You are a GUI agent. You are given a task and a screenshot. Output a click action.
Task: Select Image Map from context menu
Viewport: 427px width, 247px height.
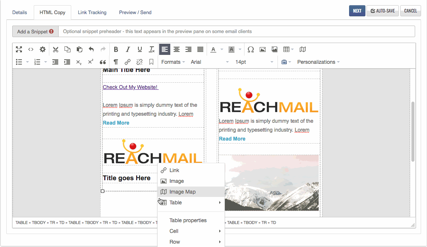pyautogui.click(x=182, y=192)
